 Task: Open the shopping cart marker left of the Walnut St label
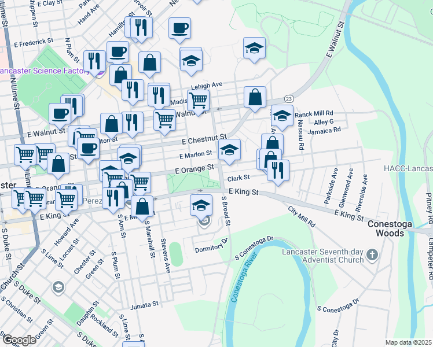tap(165, 120)
